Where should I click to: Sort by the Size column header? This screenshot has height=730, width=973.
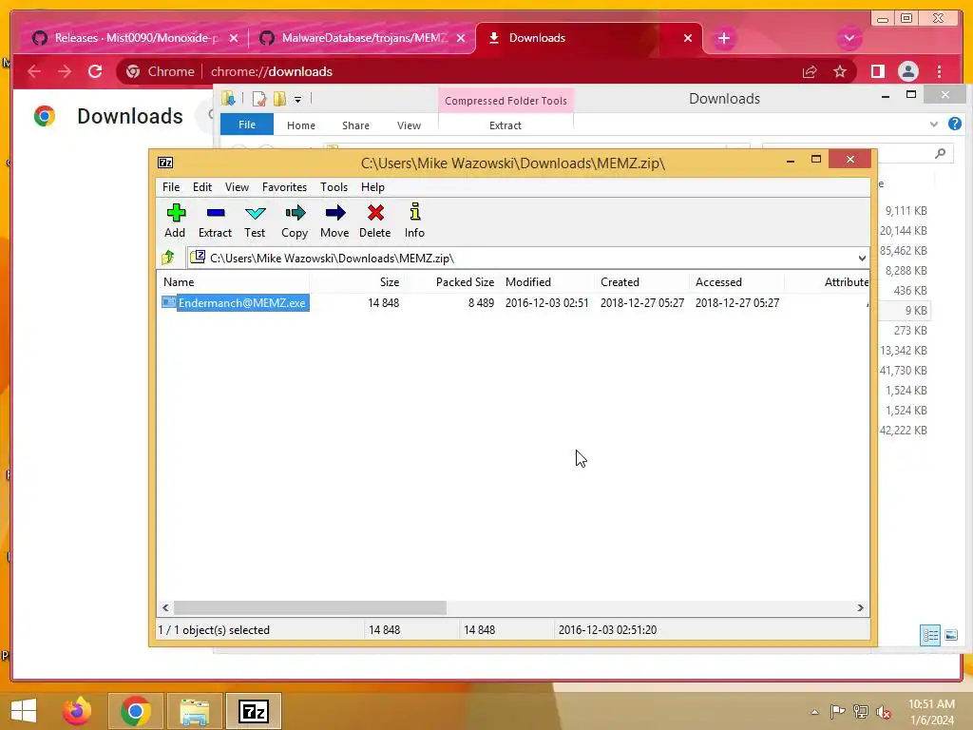coord(357,281)
